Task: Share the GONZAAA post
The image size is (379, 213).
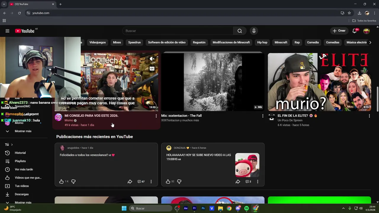Action: click(238, 181)
